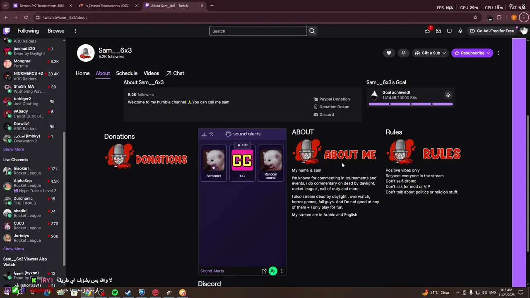Screen dimensions: 530x298
Task: Click the Donations panel image
Action: click(146, 156)
